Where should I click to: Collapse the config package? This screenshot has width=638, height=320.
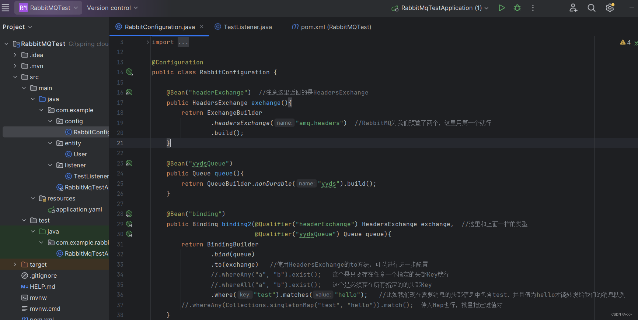(x=50, y=121)
